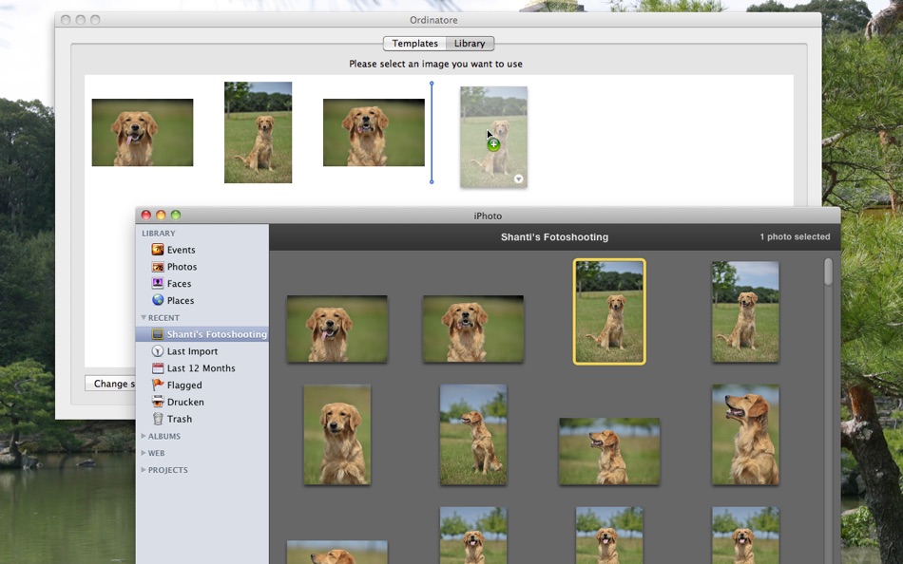Minimize the iPhoto window
This screenshot has height=564, width=903.
click(161, 215)
